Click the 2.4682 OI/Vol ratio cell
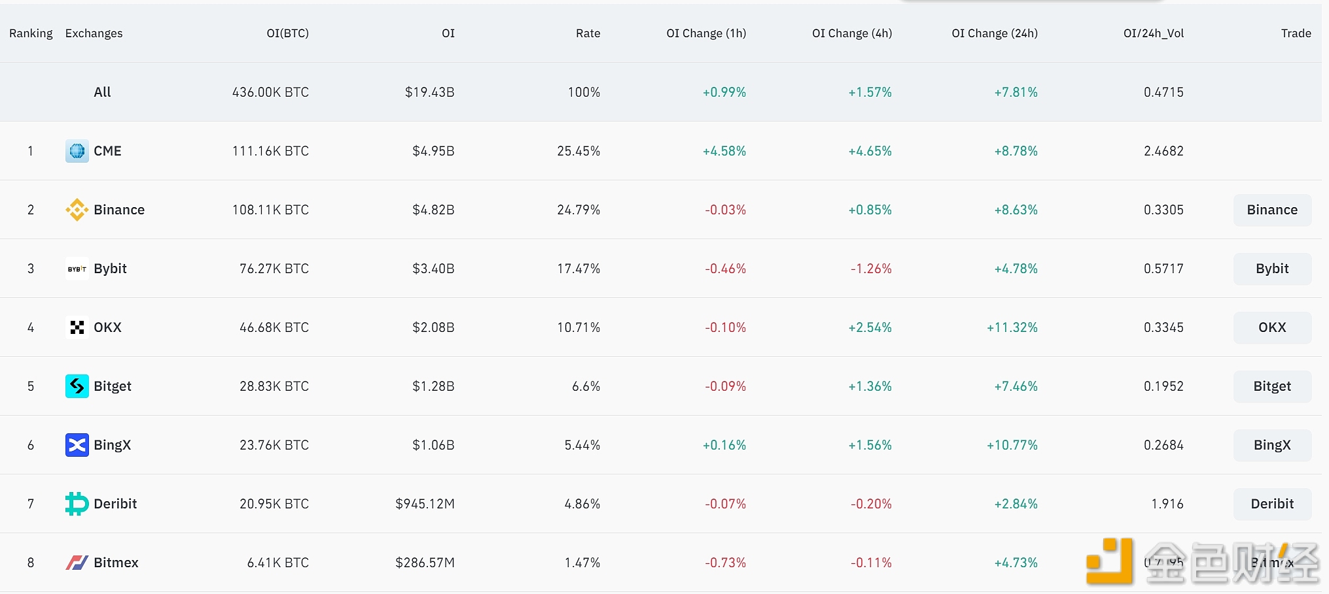This screenshot has height=594, width=1329. [x=1163, y=151]
